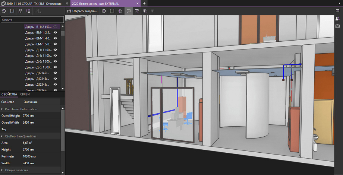Click the list visibility filter icon in left toolbar
343x175 pixels.
coord(29,11)
